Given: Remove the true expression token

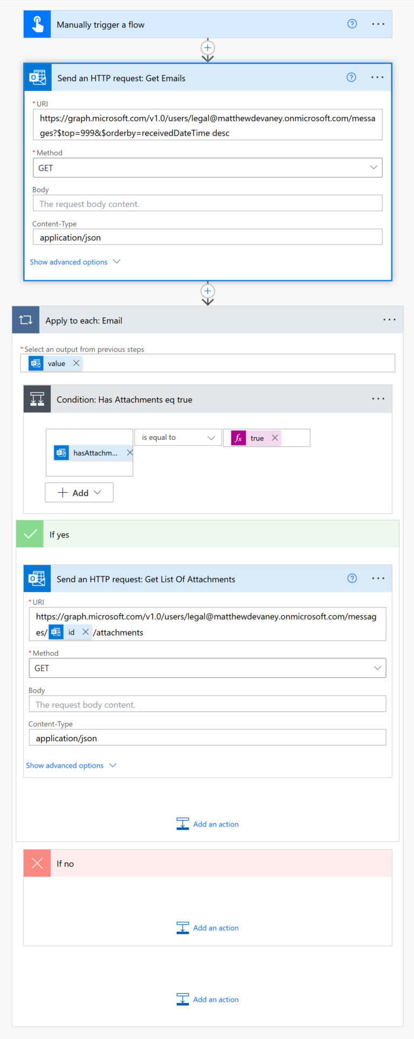Looking at the screenshot, I should 275,438.
